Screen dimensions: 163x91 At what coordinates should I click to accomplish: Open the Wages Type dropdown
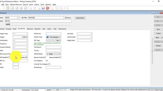coord(27,34)
